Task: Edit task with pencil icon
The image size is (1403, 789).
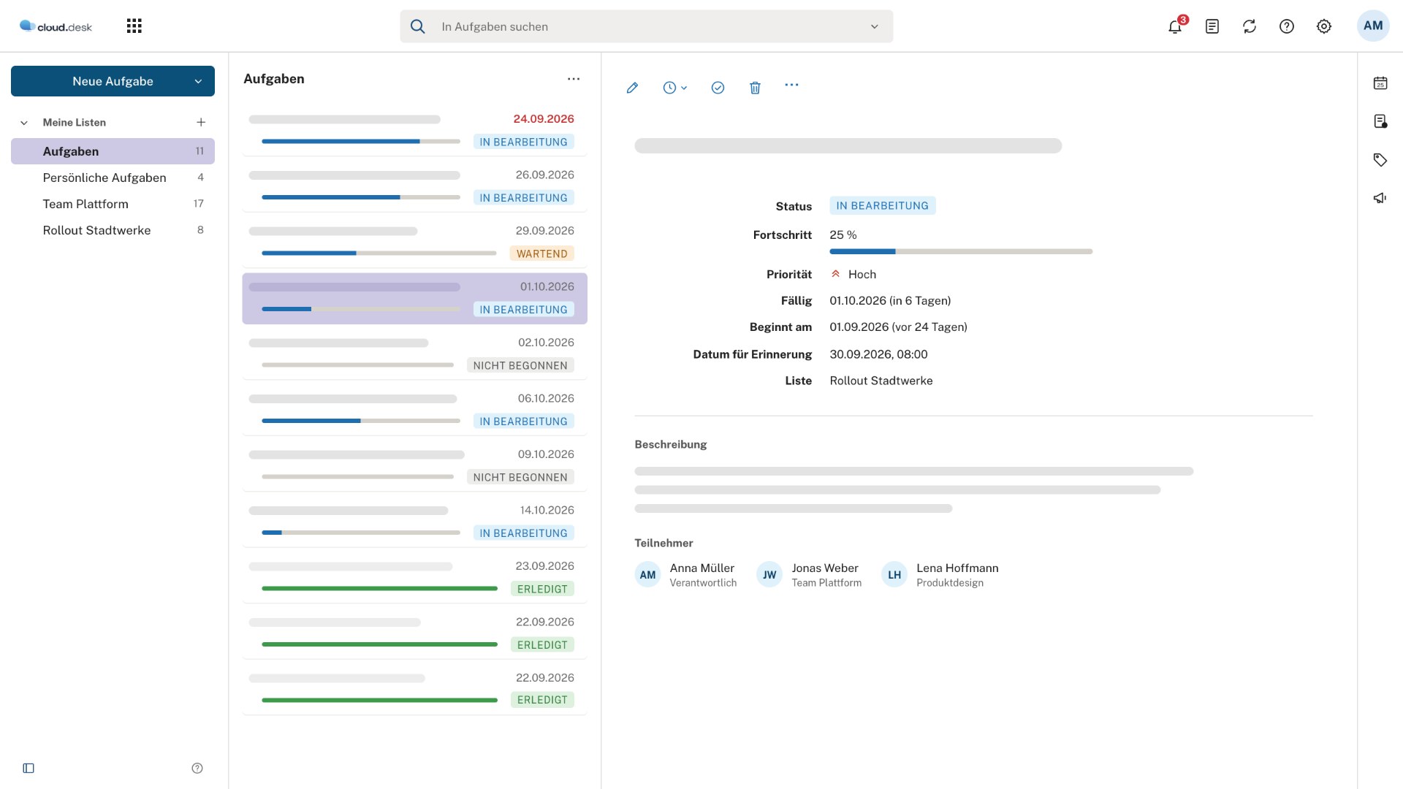Action: 633,88
